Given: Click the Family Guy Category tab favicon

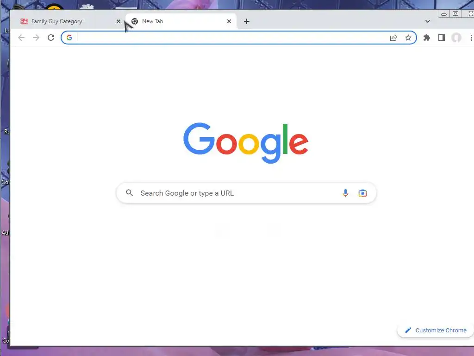Looking at the screenshot, I should click(x=24, y=21).
